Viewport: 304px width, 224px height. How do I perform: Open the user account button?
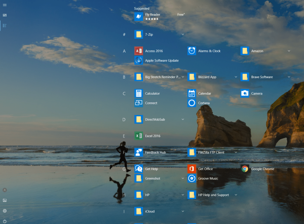coord(5,190)
